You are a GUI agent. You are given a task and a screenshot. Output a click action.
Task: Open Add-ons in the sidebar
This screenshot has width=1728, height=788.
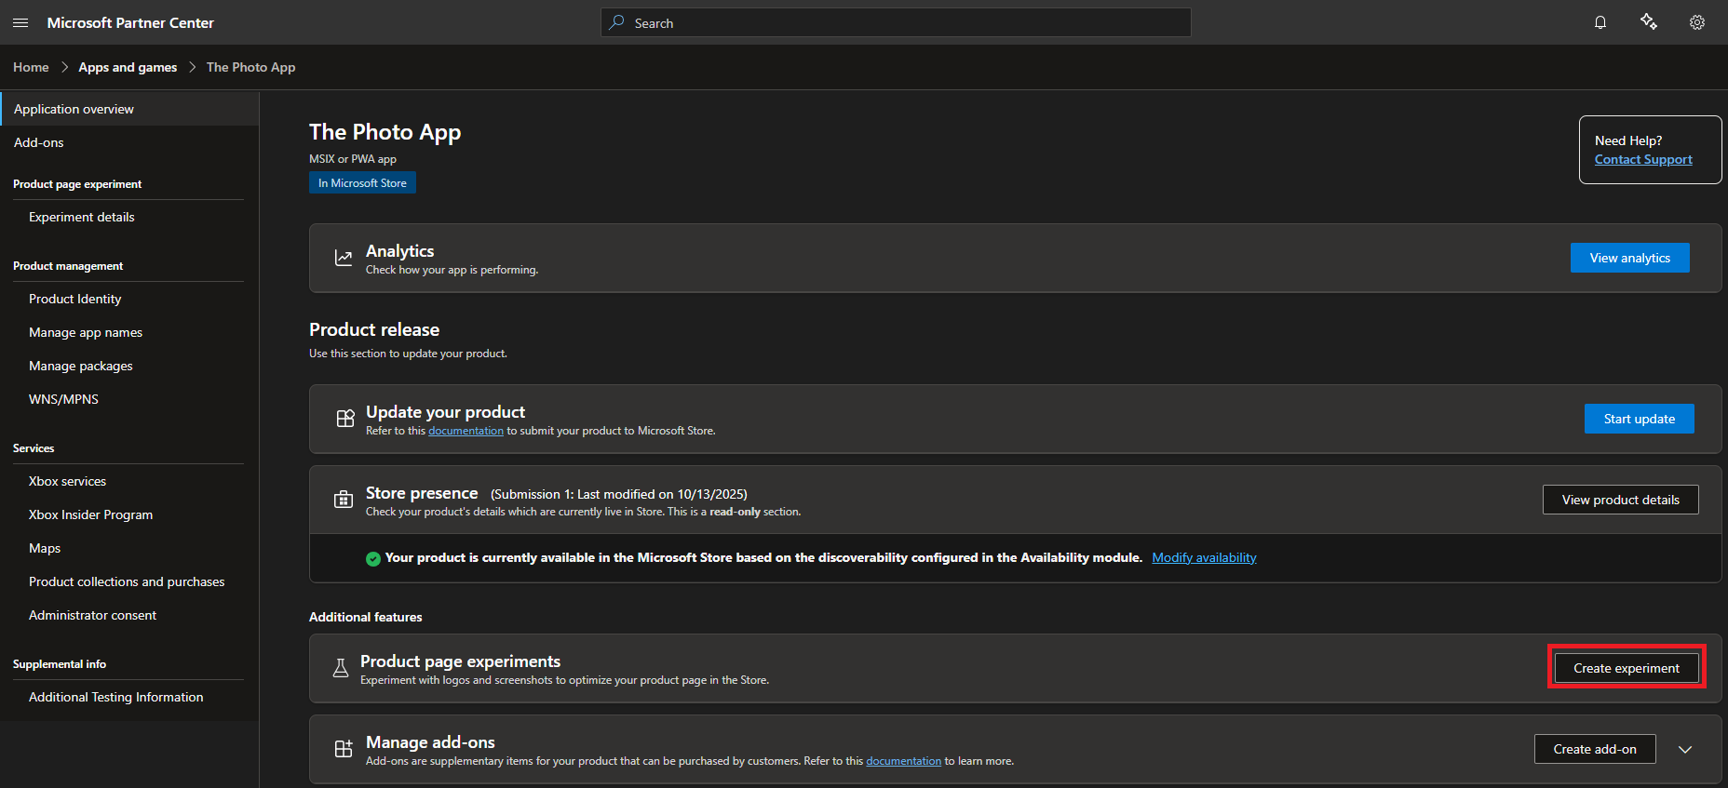pos(39,142)
